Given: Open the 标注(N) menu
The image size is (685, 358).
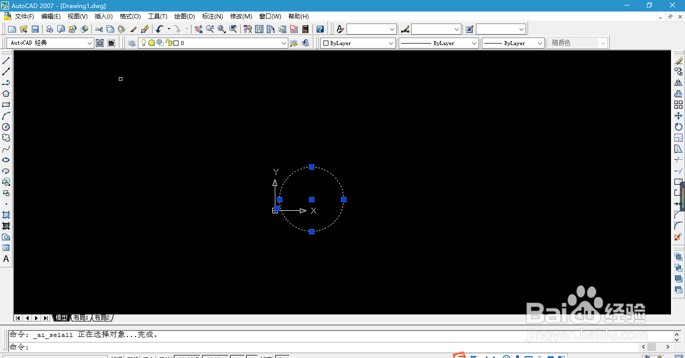Looking at the screenshot, I should [213, 17].
